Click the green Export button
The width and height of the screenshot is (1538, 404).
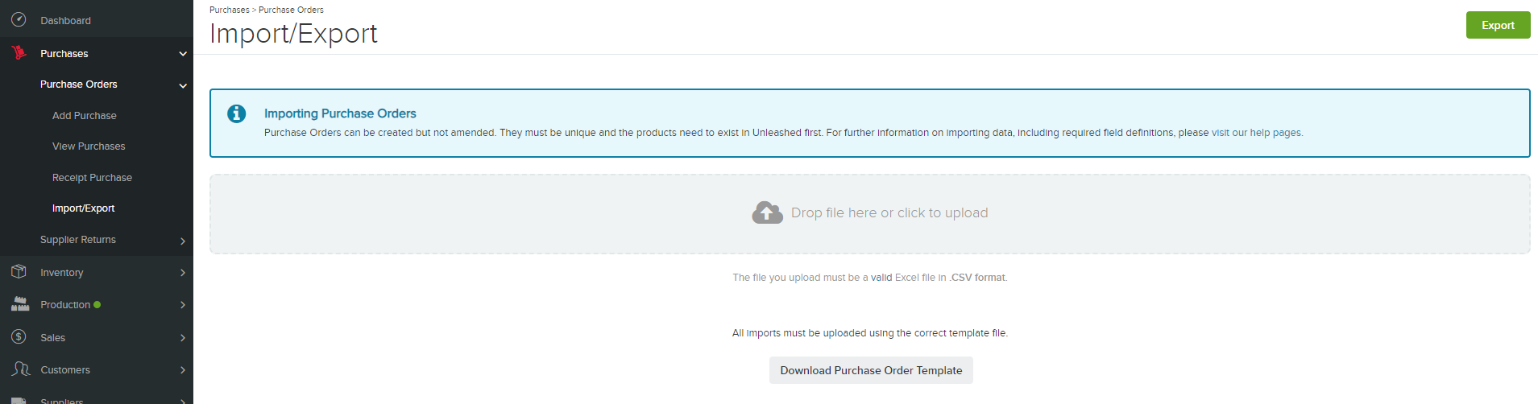1498,25
